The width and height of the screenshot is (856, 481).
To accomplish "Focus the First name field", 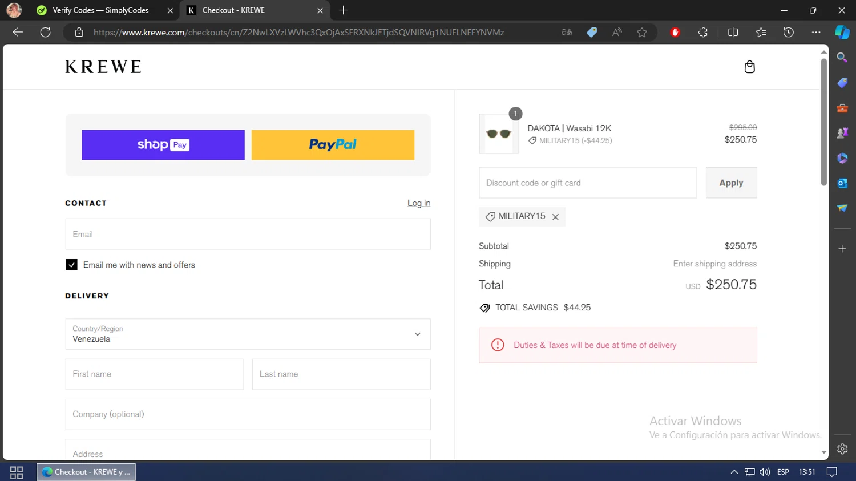I will click(154, 374).
